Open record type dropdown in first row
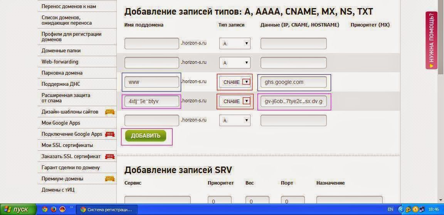Screen dimensions: 444x215 tap(235, 43)
